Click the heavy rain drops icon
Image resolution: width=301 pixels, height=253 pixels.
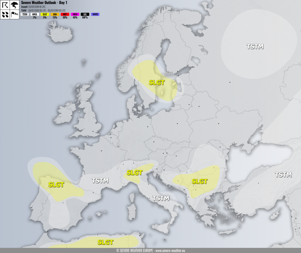(x=5, y=14)
